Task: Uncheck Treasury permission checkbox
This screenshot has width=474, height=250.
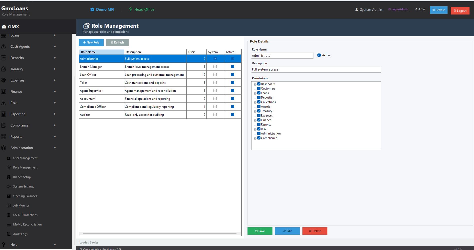Action: (259, 111)
